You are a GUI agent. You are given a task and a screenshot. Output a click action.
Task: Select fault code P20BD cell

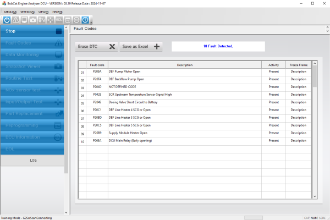(x=97, y=118)
